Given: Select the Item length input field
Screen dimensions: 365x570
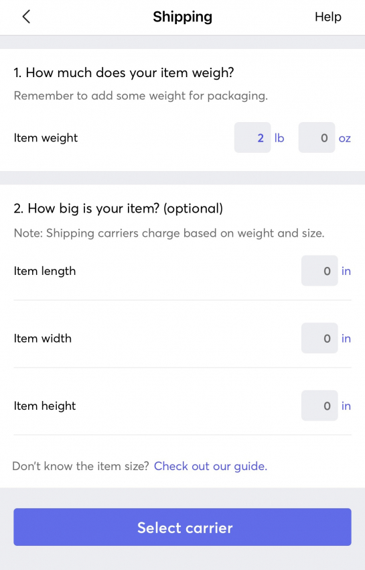Looking at the screenshot, I should 319,270.
